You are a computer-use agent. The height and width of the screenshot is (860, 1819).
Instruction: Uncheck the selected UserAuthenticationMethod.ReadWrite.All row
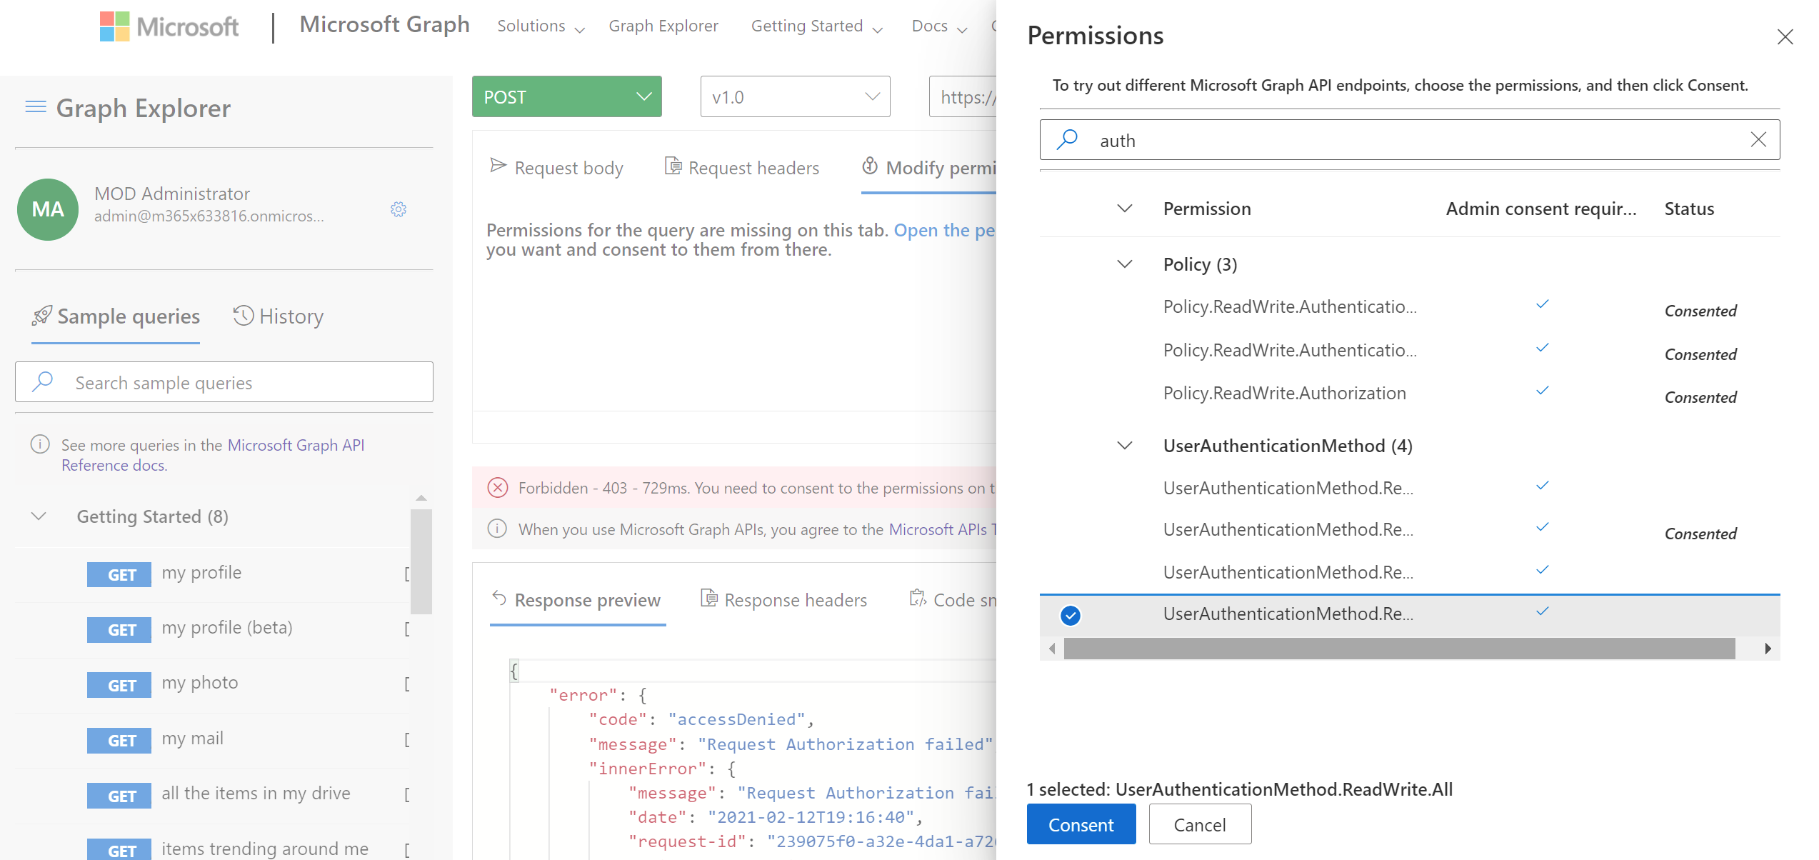[x=1070, y=615]
